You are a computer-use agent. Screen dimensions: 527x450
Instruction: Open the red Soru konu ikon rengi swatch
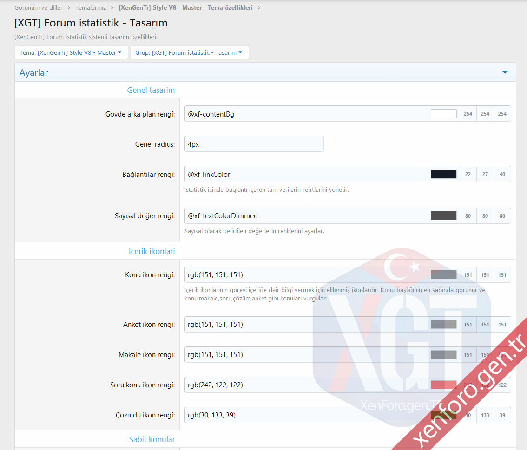444,385
